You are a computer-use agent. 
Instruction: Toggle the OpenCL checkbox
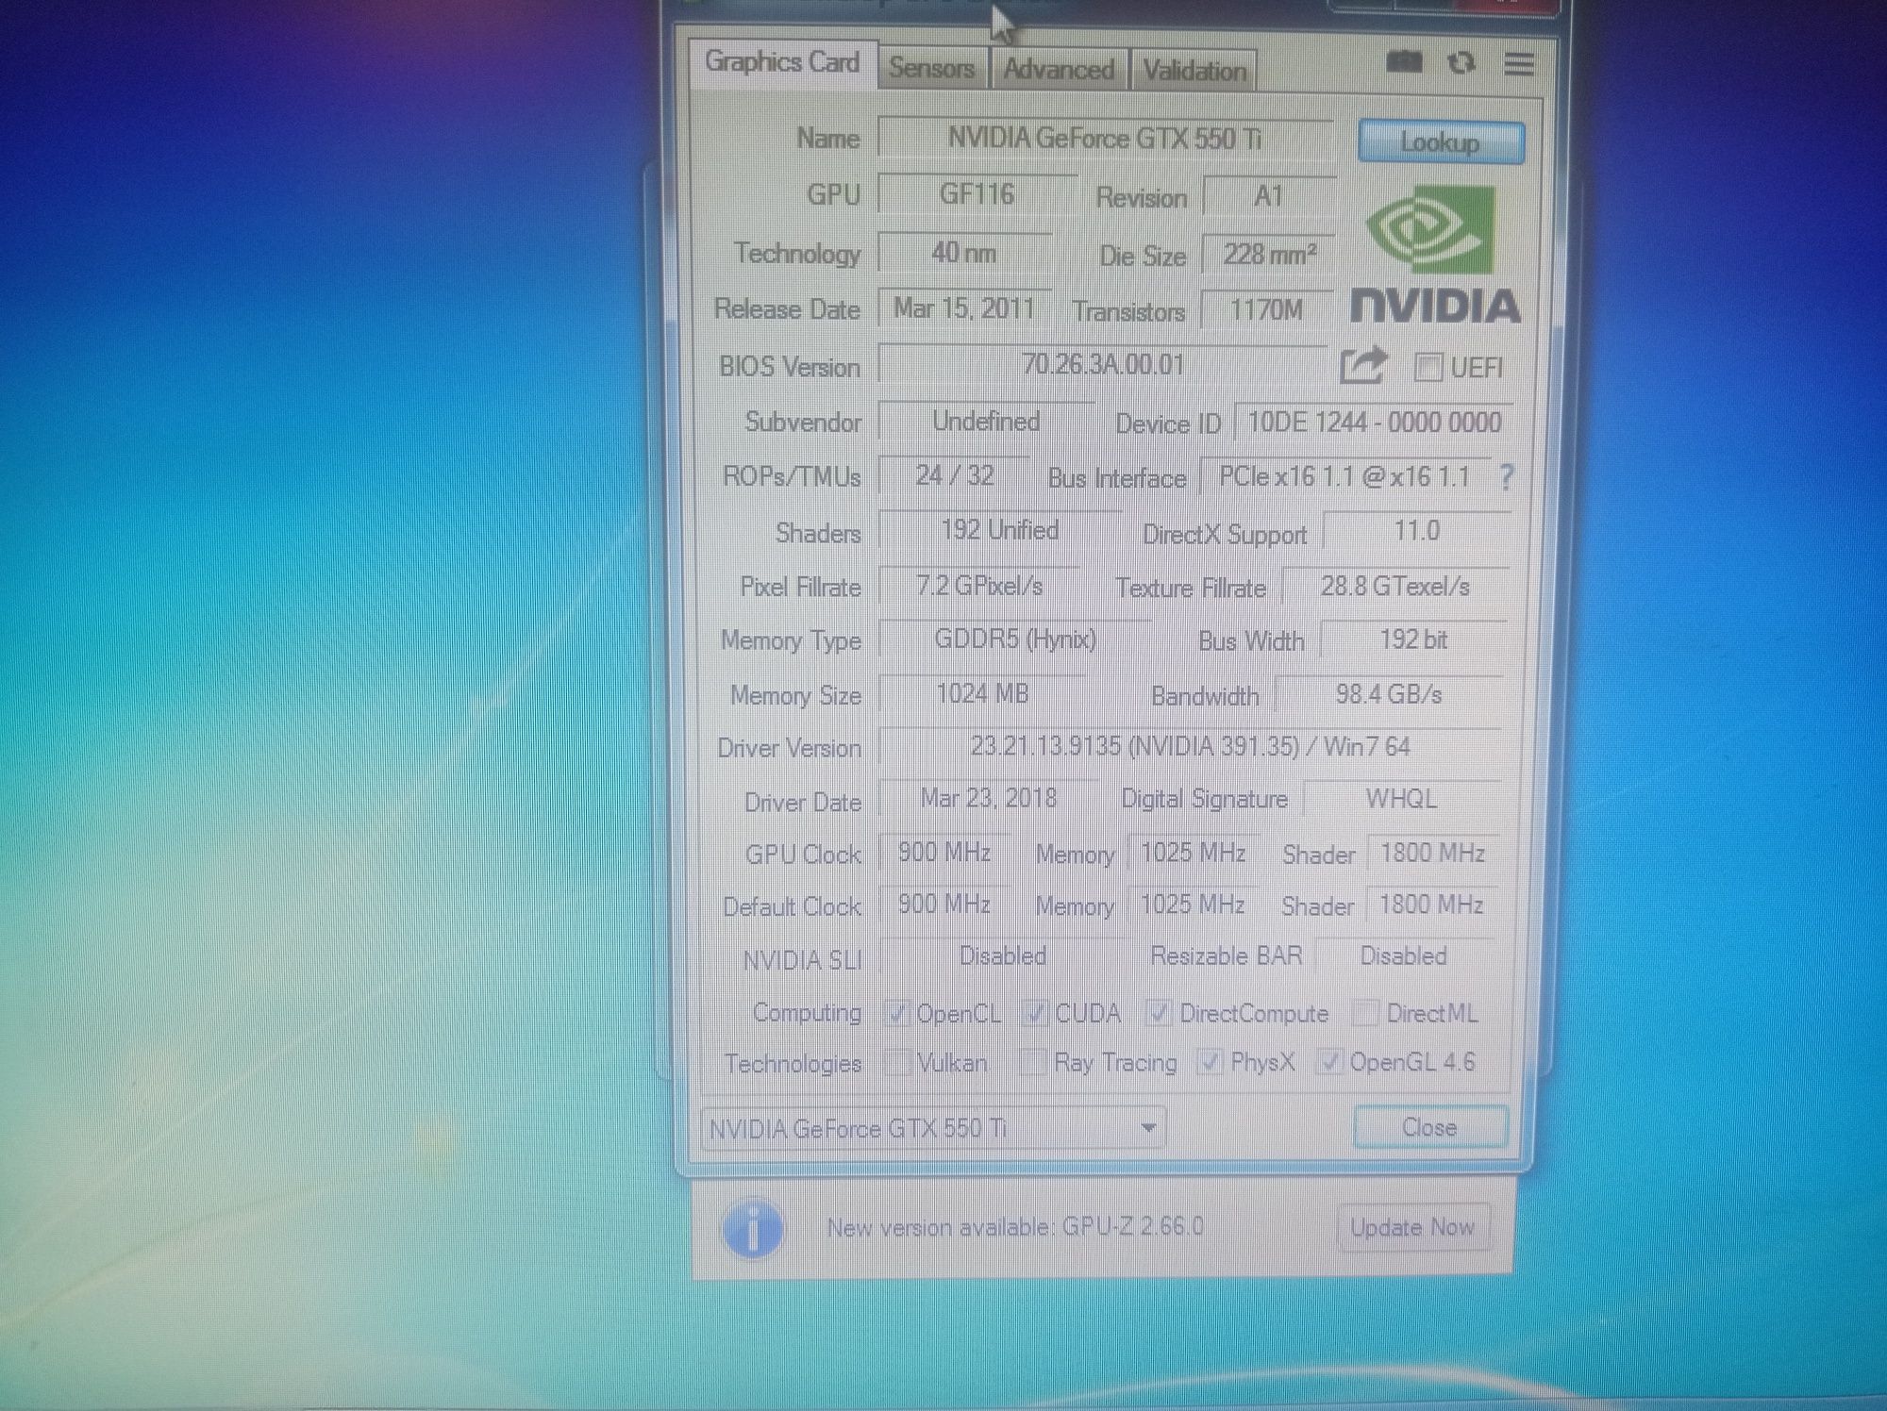click(895, 1013)
